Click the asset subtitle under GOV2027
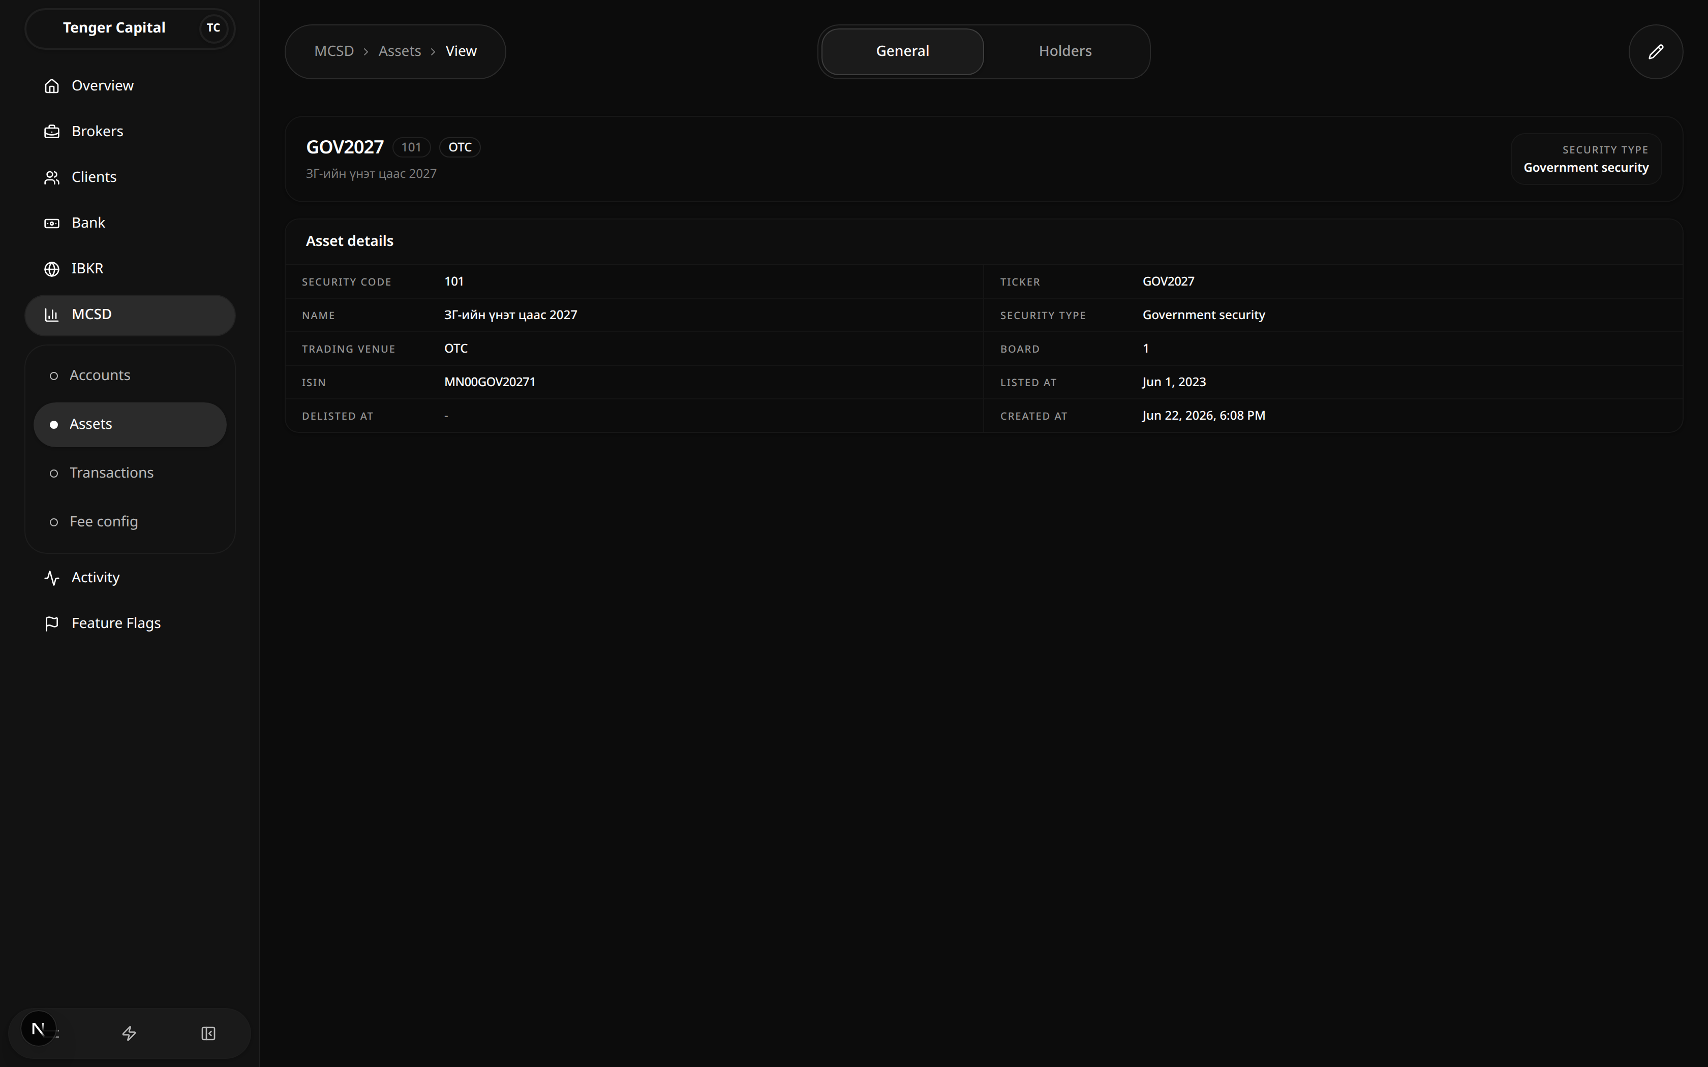The width and height of the screenshot is (1708, 1067). [371, 174]
